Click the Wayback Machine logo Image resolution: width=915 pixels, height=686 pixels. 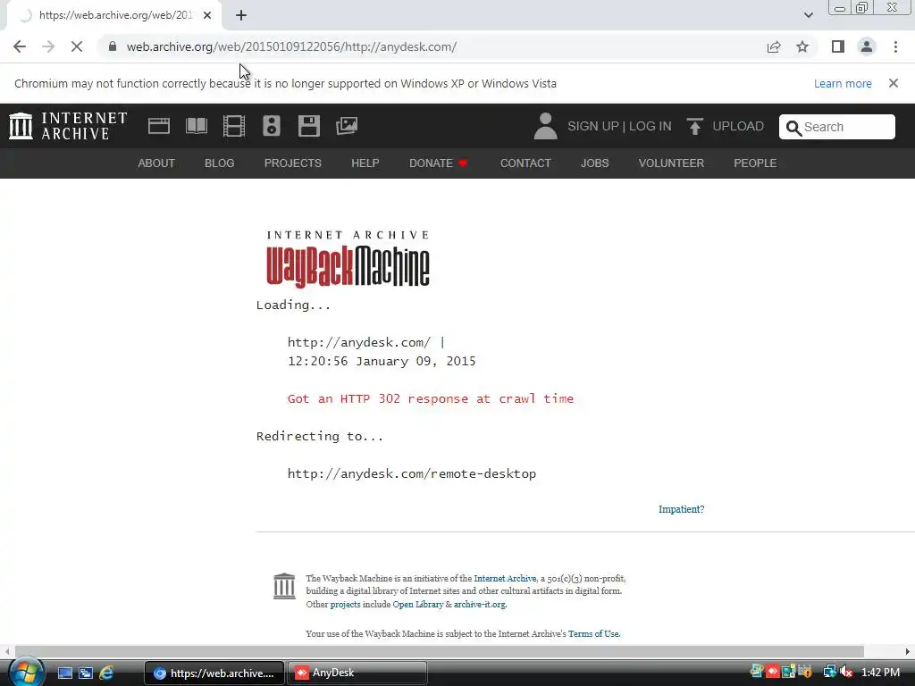(348, 259)
